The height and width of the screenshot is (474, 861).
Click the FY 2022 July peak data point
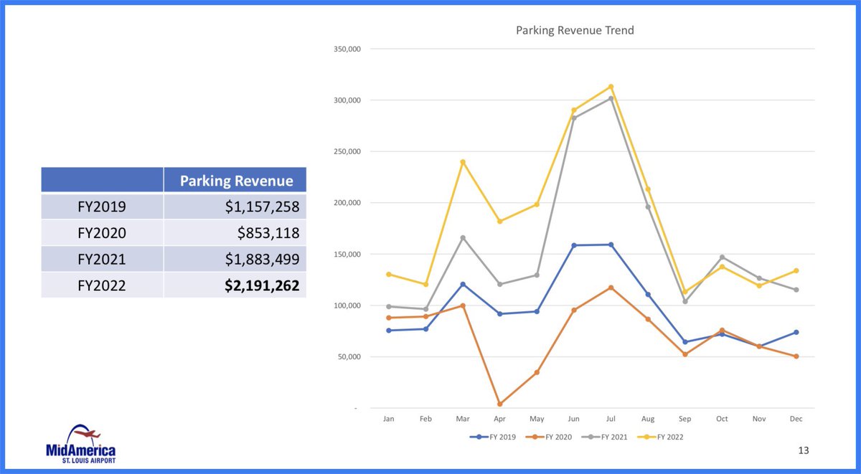(x=611, y=87)
